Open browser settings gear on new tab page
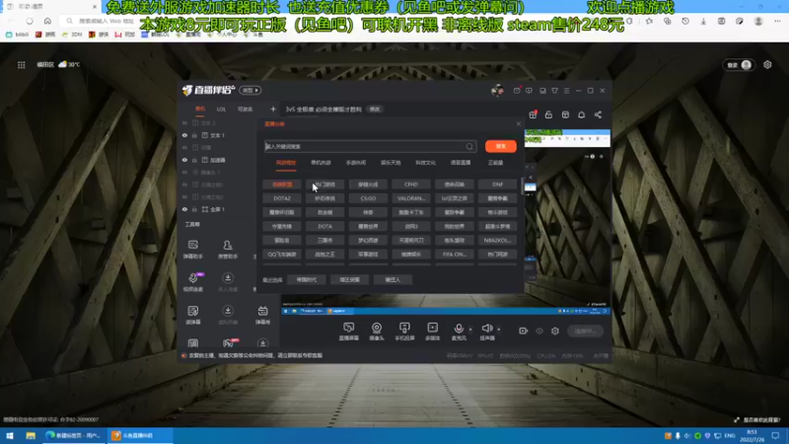This screenshot has height=444, width=789. click(x=767, y=64)
